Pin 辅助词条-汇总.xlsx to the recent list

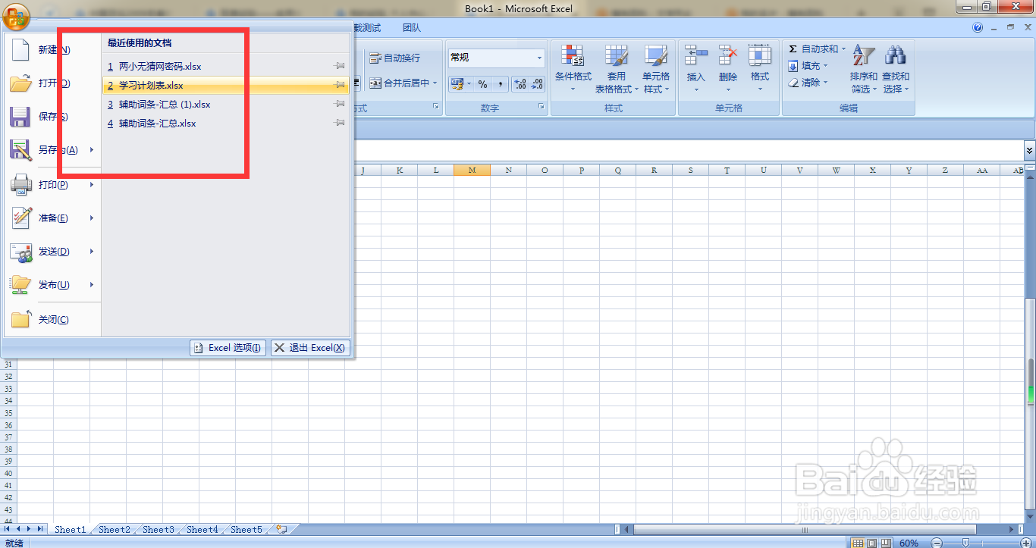340,124
